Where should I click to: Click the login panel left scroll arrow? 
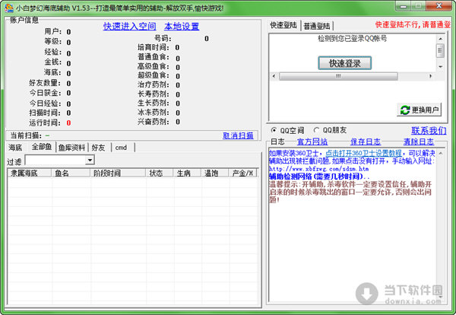click(x=274, y=76)
